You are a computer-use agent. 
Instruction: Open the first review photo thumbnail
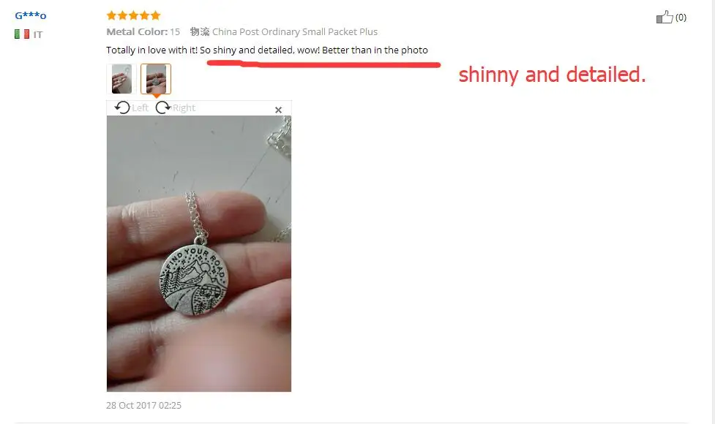tap(121, 79)
